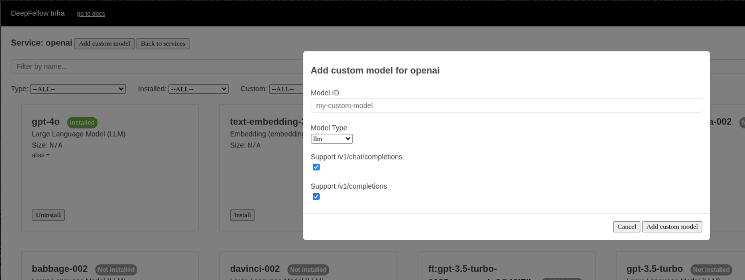Open the Custom filter dropdown
Screen dimensions: 745x280
(x=286, y=89)
